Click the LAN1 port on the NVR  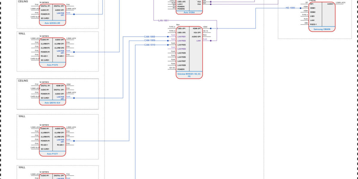pos(198,41)
